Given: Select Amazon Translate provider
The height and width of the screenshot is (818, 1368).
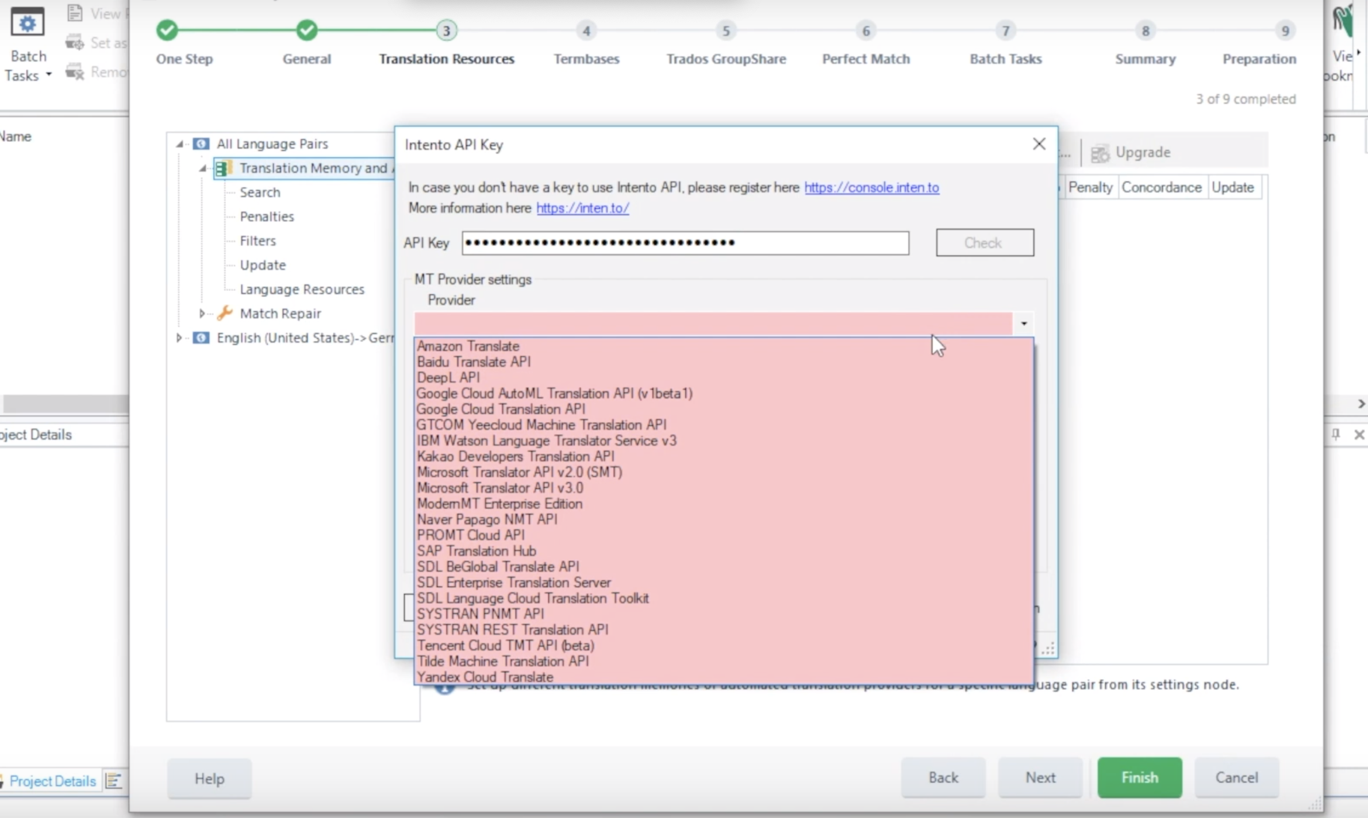Looking at the screenshot, I should click(723, 346).
